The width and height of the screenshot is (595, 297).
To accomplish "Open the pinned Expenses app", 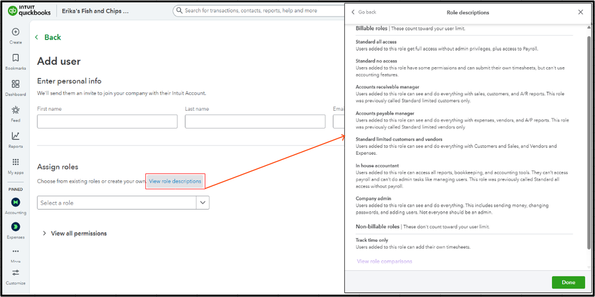I will 15,230.
